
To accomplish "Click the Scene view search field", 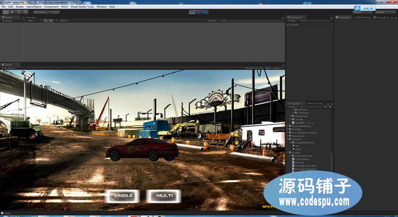I will point(251,21).
